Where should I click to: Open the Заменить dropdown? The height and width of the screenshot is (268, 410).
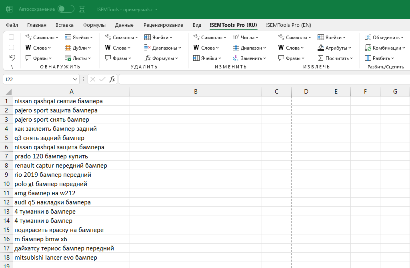pos(249,58)
